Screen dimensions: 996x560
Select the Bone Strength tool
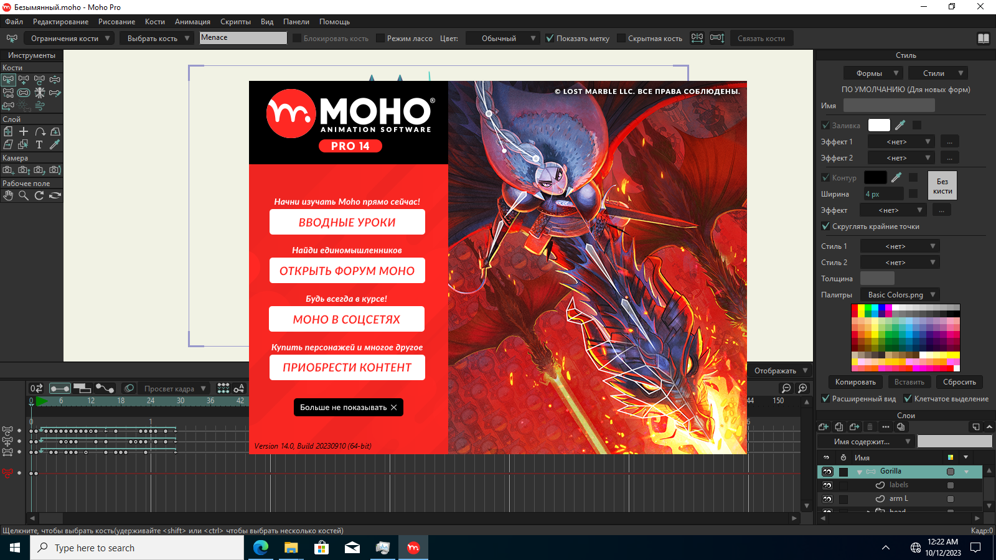click(24, 93)
